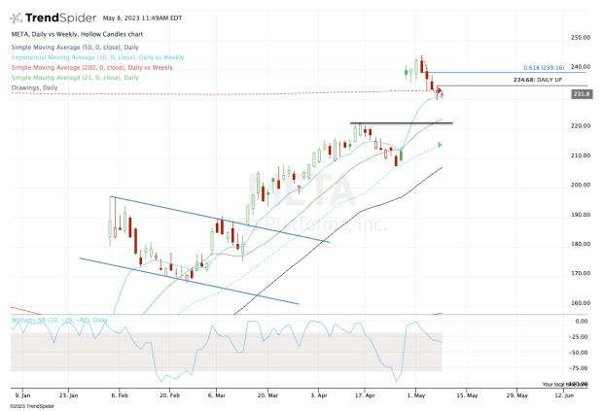Click the Drawings, Daily legend entry

(34, 87)
